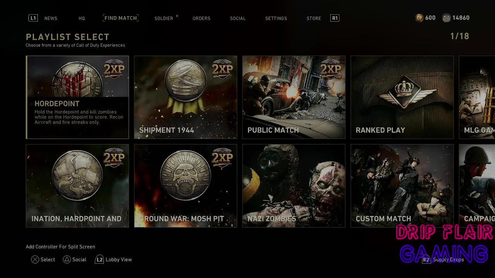
Task: Select Domination, Hardpoint playlist tile
Action: (x=77, y=186)
